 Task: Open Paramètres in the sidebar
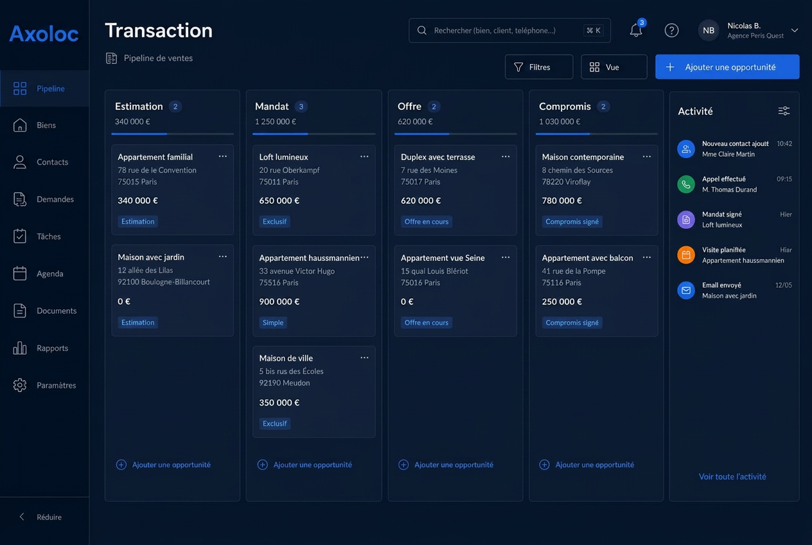[44, 386]
